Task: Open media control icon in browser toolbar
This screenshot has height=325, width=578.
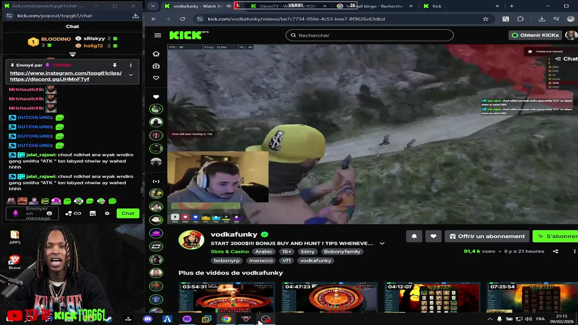Action: click(557, 19)
